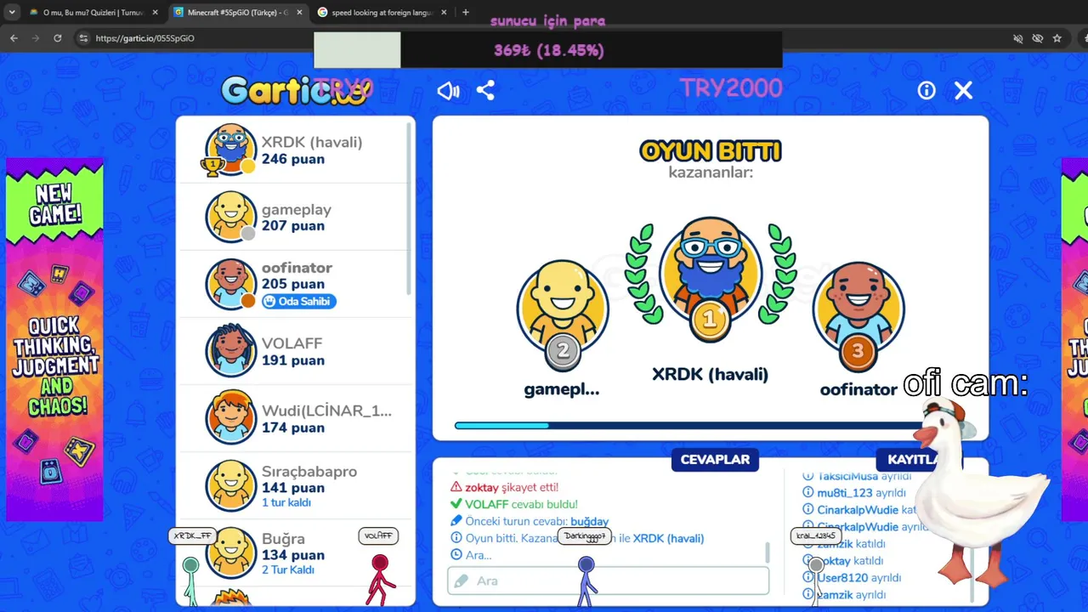Click the share icon in the Gartic header
This screenshot has width=1088, height=612.
click(485, 90)
